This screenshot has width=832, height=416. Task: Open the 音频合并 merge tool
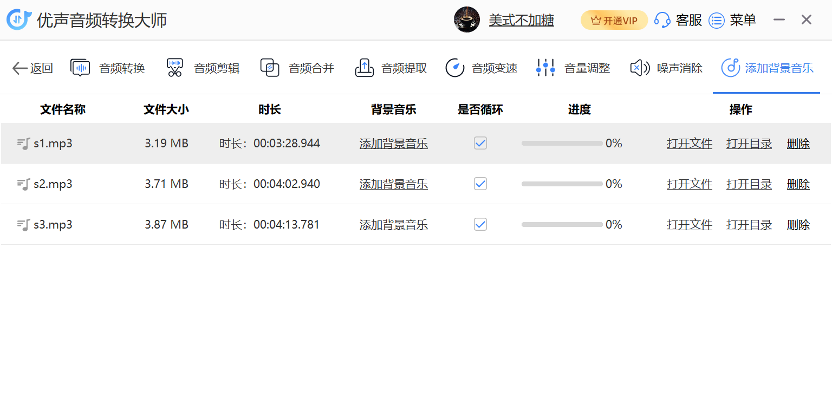pyautogui.click(x=297, y=68)
